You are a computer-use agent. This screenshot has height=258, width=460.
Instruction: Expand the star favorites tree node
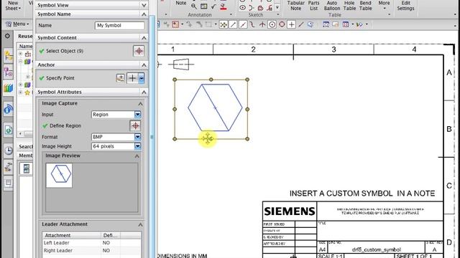[21, 92]
